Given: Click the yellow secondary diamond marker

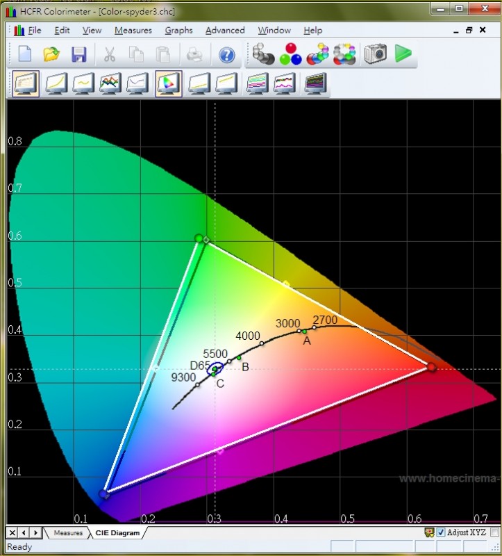Looking at the screenshot, I should 286,284.
